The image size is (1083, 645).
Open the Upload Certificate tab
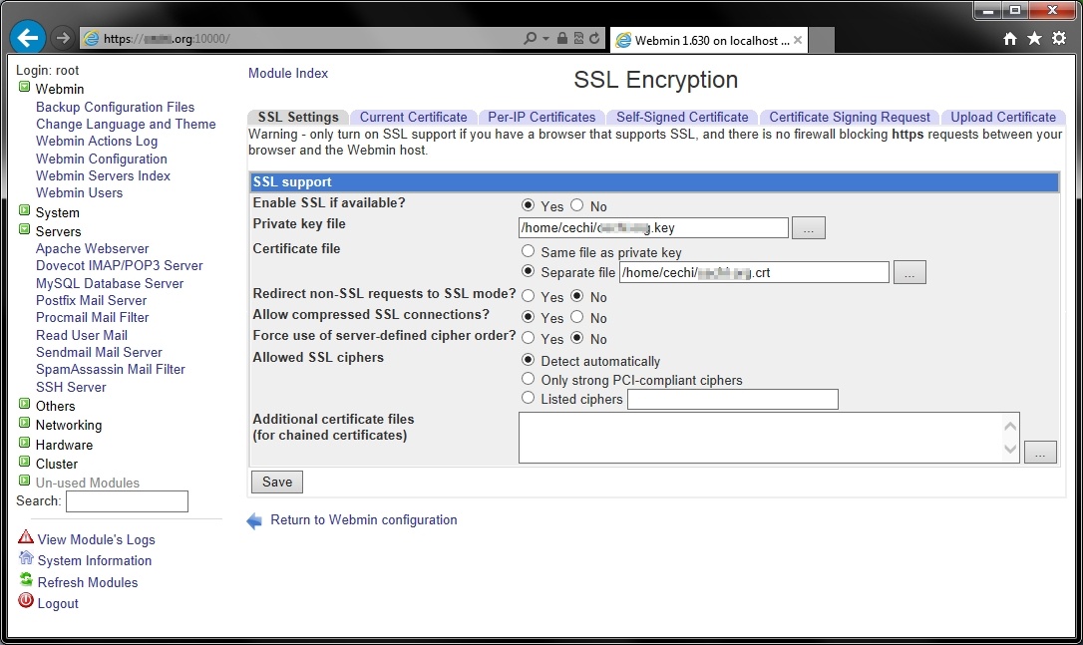1002,117
